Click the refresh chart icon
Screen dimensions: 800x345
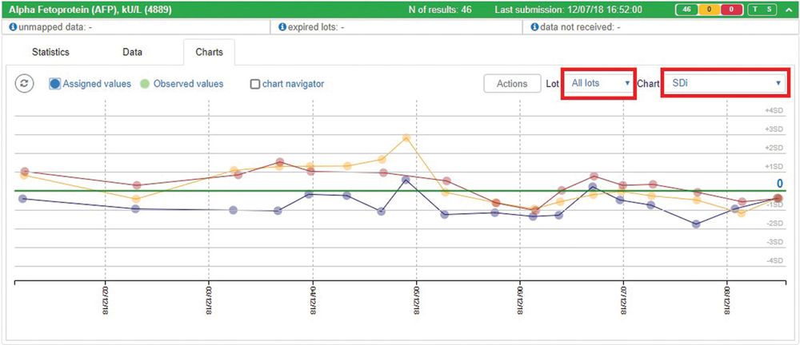coord(25,84)
